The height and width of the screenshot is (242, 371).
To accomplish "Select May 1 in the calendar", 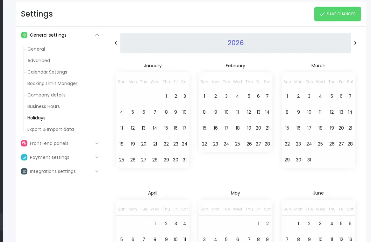I will coord(258,224).
